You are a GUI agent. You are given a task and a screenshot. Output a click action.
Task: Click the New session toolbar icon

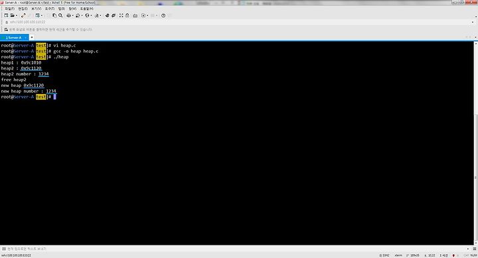(6, 15)
